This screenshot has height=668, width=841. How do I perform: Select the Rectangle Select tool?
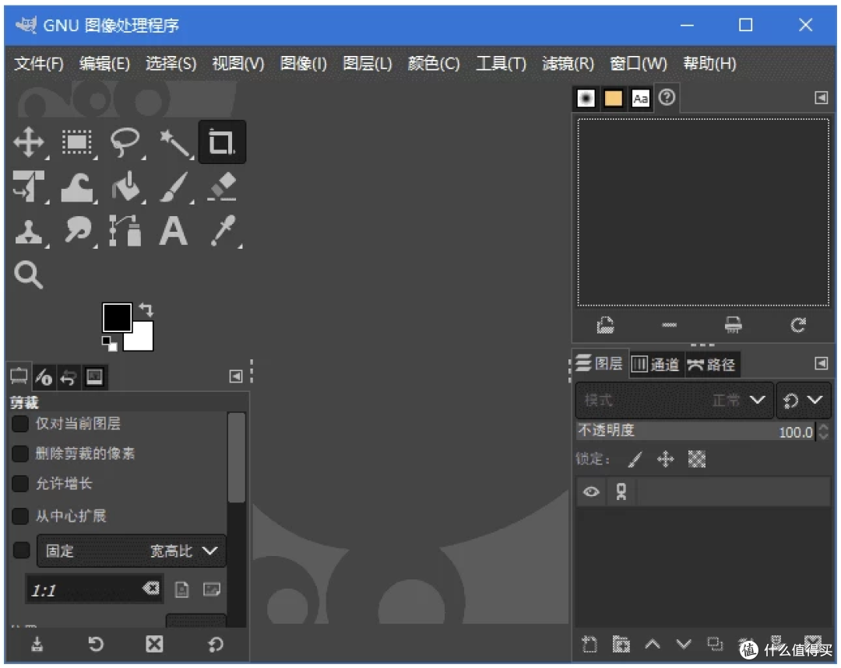[x=77, y=142]
